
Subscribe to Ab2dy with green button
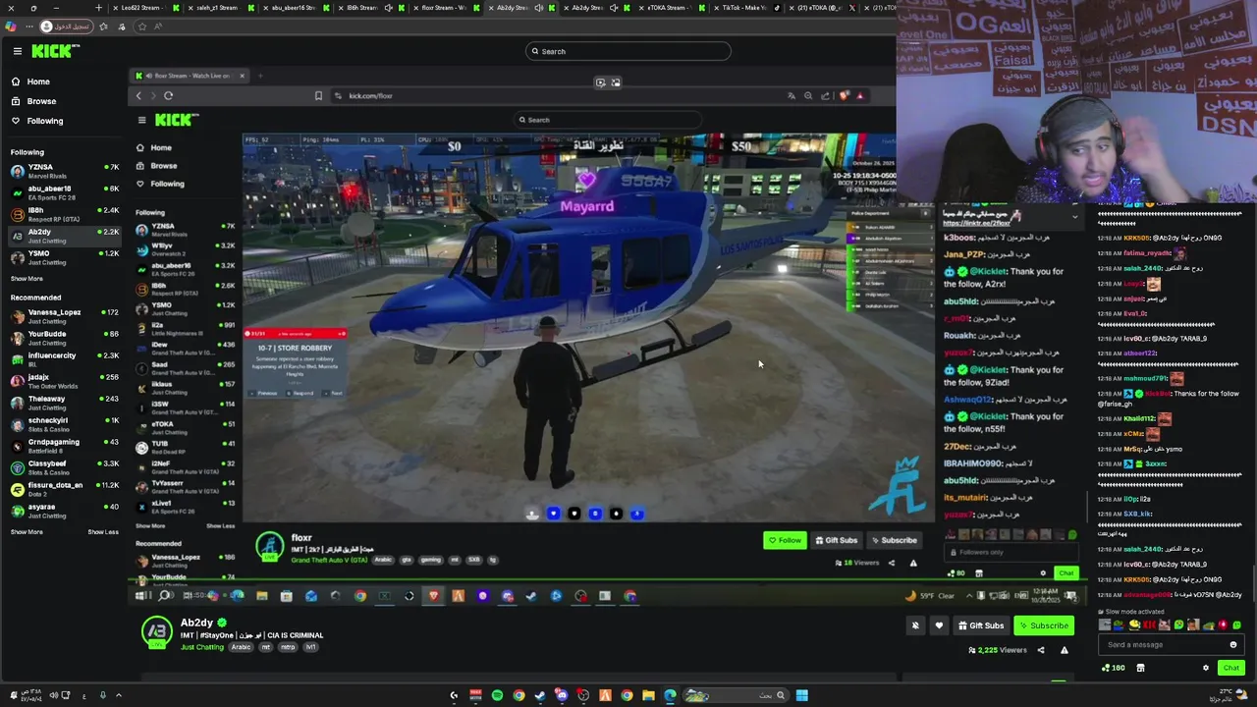coord(1043,625)
